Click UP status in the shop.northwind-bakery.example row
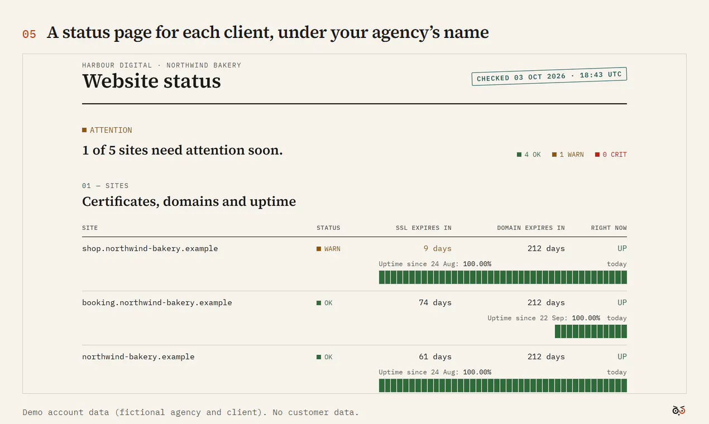709x424 pixels. click(622, 248)
